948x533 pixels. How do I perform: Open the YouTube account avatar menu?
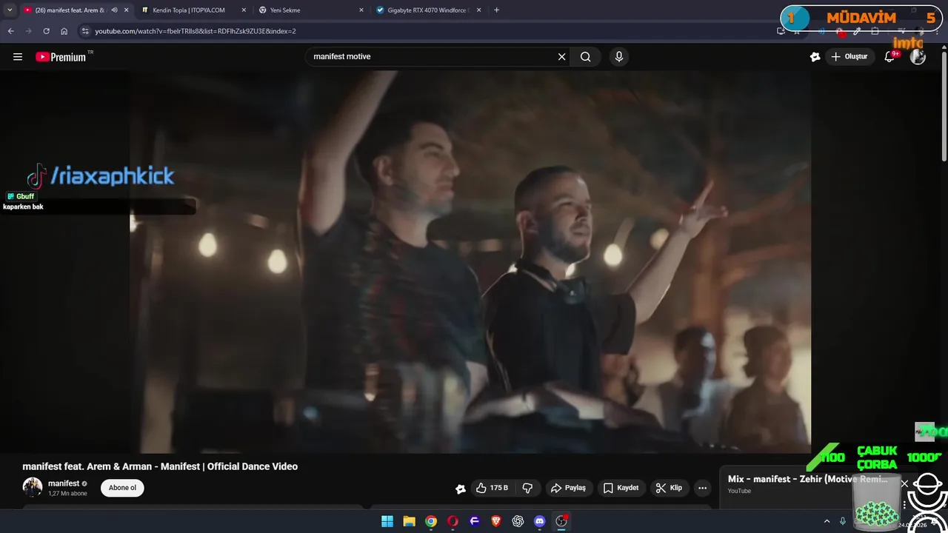918,57
